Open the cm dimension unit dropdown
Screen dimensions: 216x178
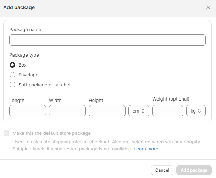pyautogui.click(x=139, y=111)
